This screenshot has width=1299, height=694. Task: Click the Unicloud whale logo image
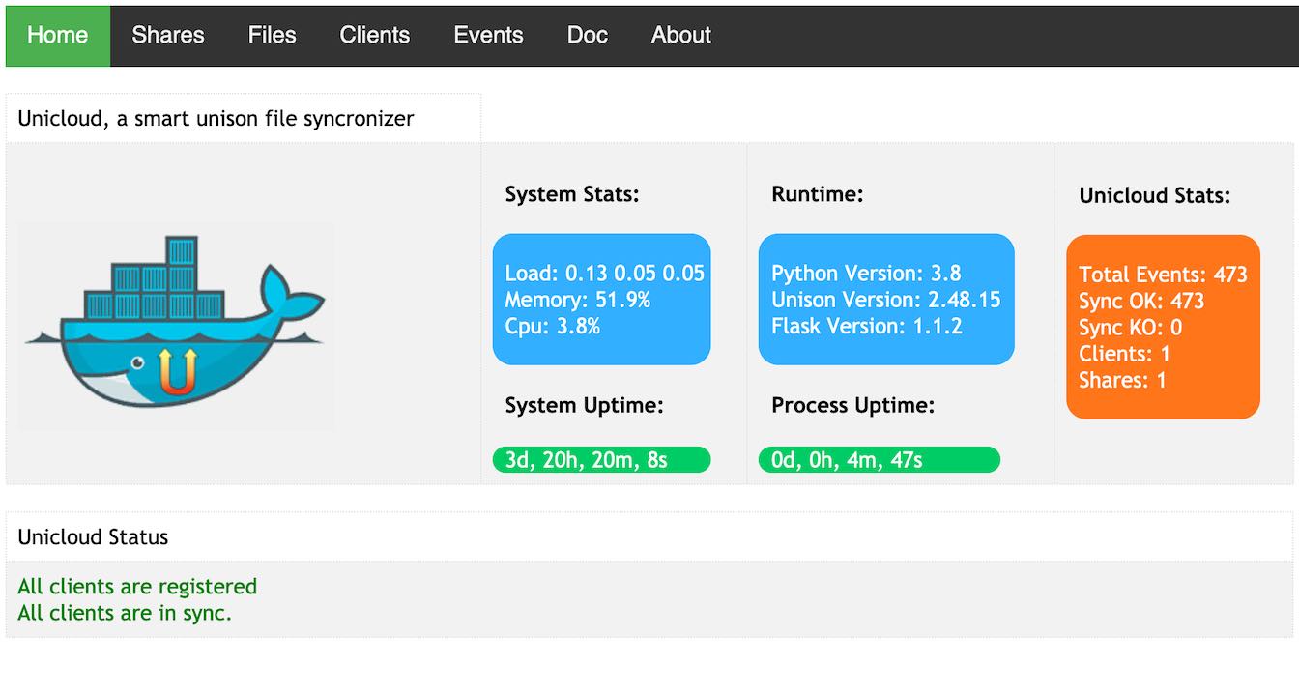[176, 326]
